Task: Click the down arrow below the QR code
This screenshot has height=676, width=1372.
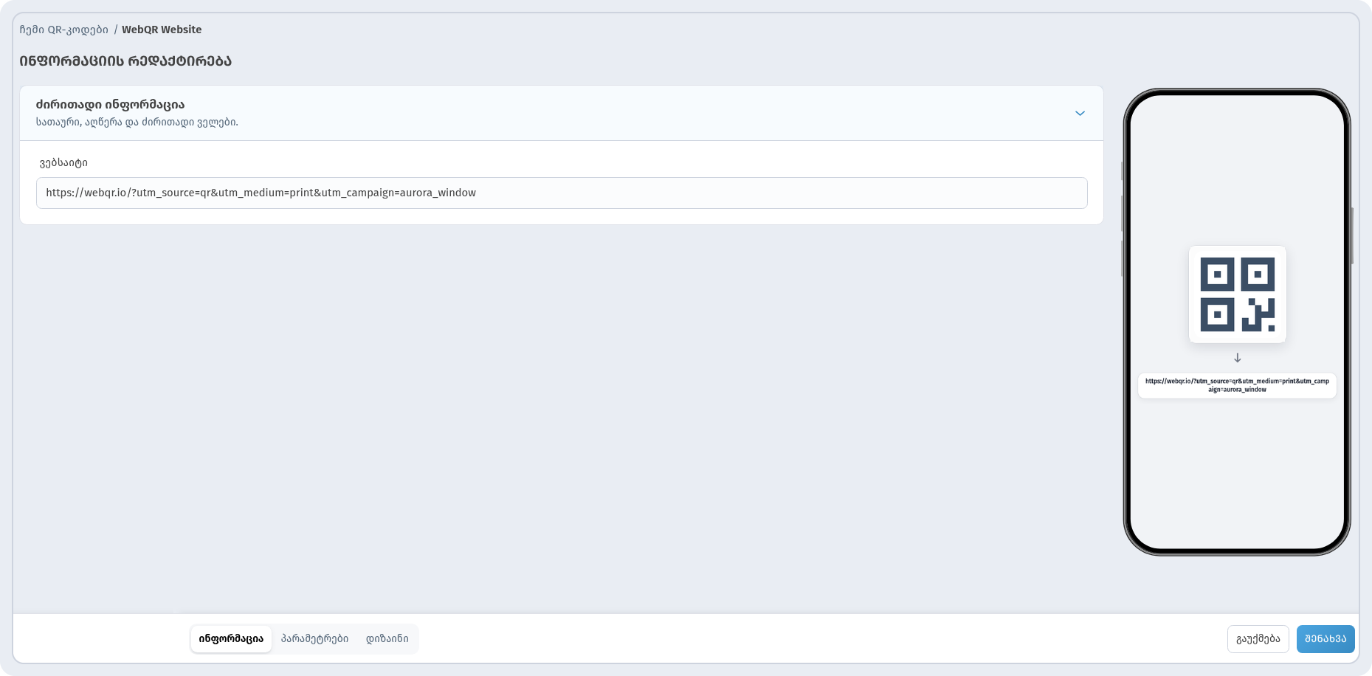Action: pos(1238,358)
